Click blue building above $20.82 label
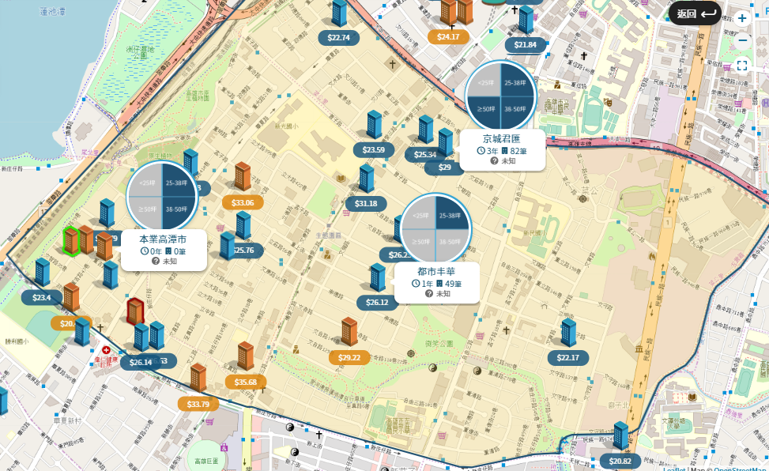Screen dimensions: 769x471 click(621, 435)
